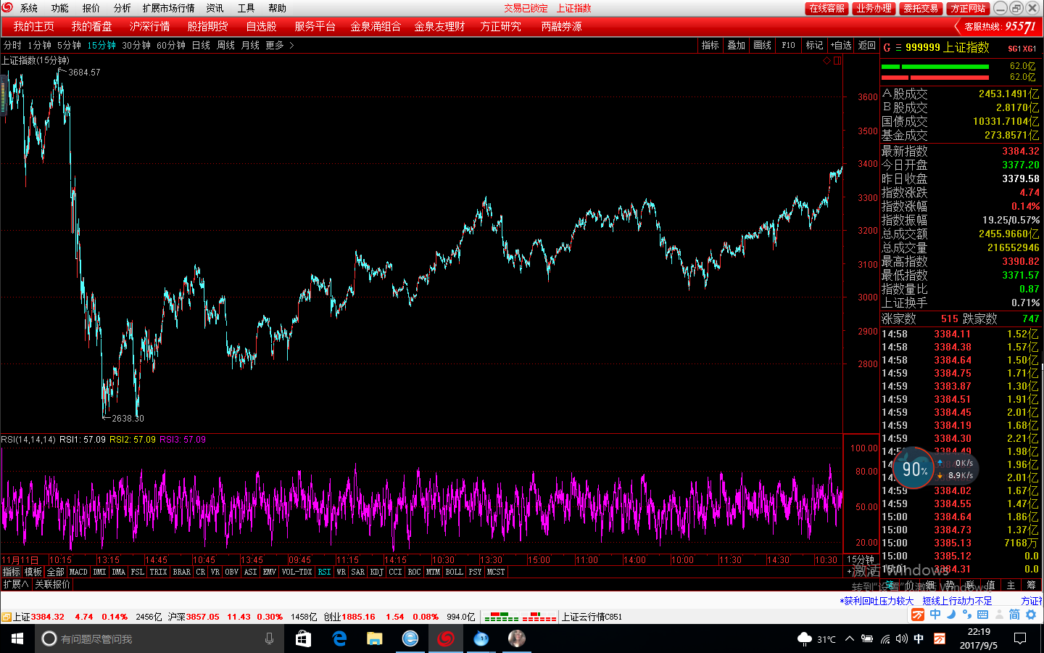
Task: Click the app logo icon in title bar
Action: coord(7,8)
